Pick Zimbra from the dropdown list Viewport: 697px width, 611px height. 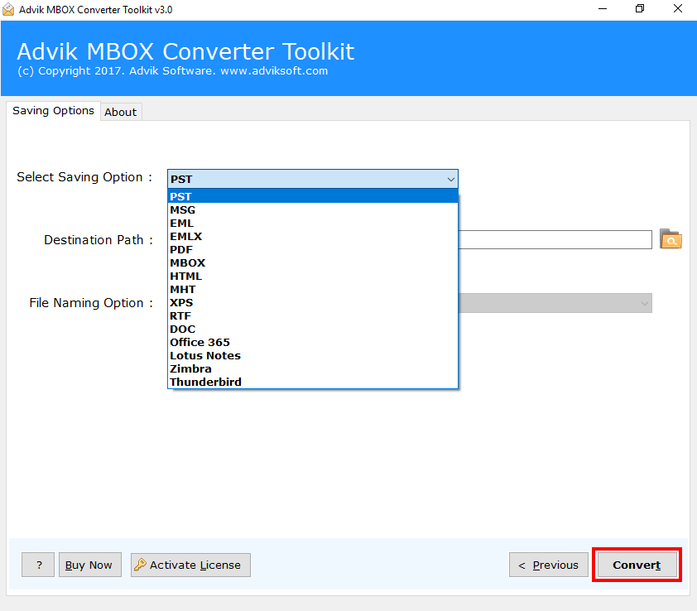click(x=313, y=368)
